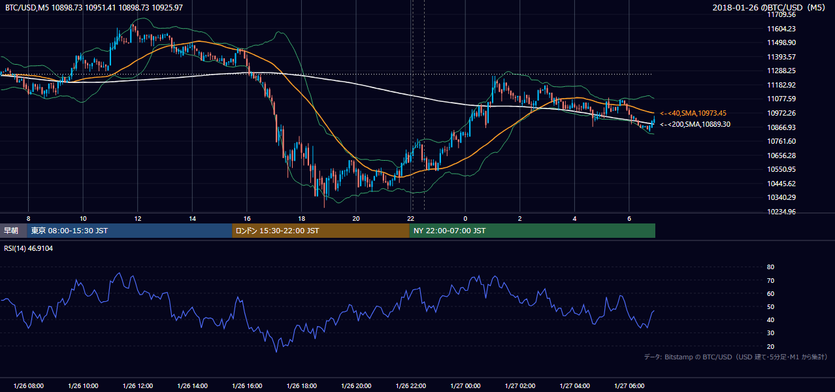The height and width of the screenshot is (392, 835).
Task: Click the 10866.93 price axis label
Action: point(781,127)
